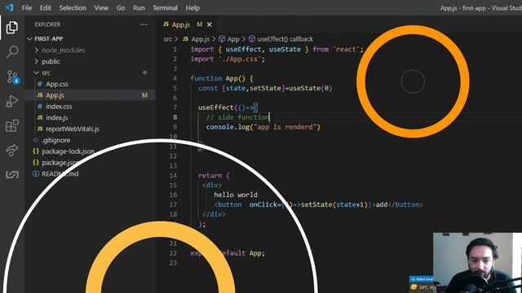Image resolution: width=522 pixels, height=293 pixels.
Task: Select App.js in the explorer tree
Action: 90,95
